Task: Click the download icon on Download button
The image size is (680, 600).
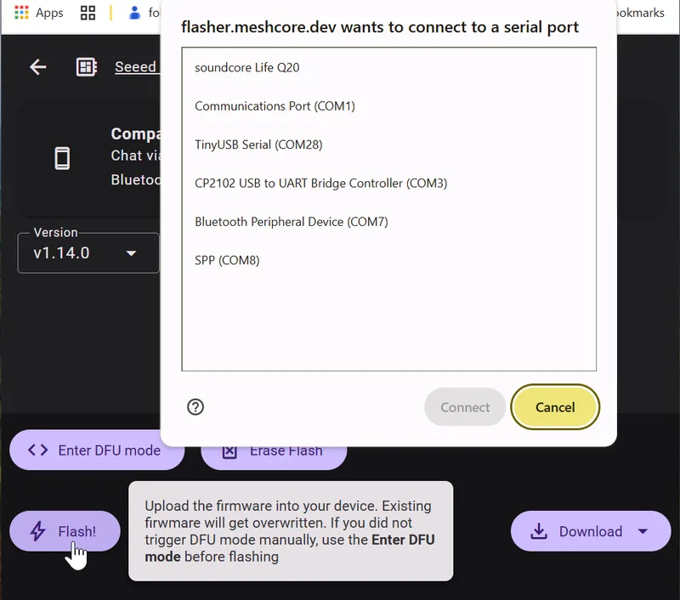Action: (538, 530)
